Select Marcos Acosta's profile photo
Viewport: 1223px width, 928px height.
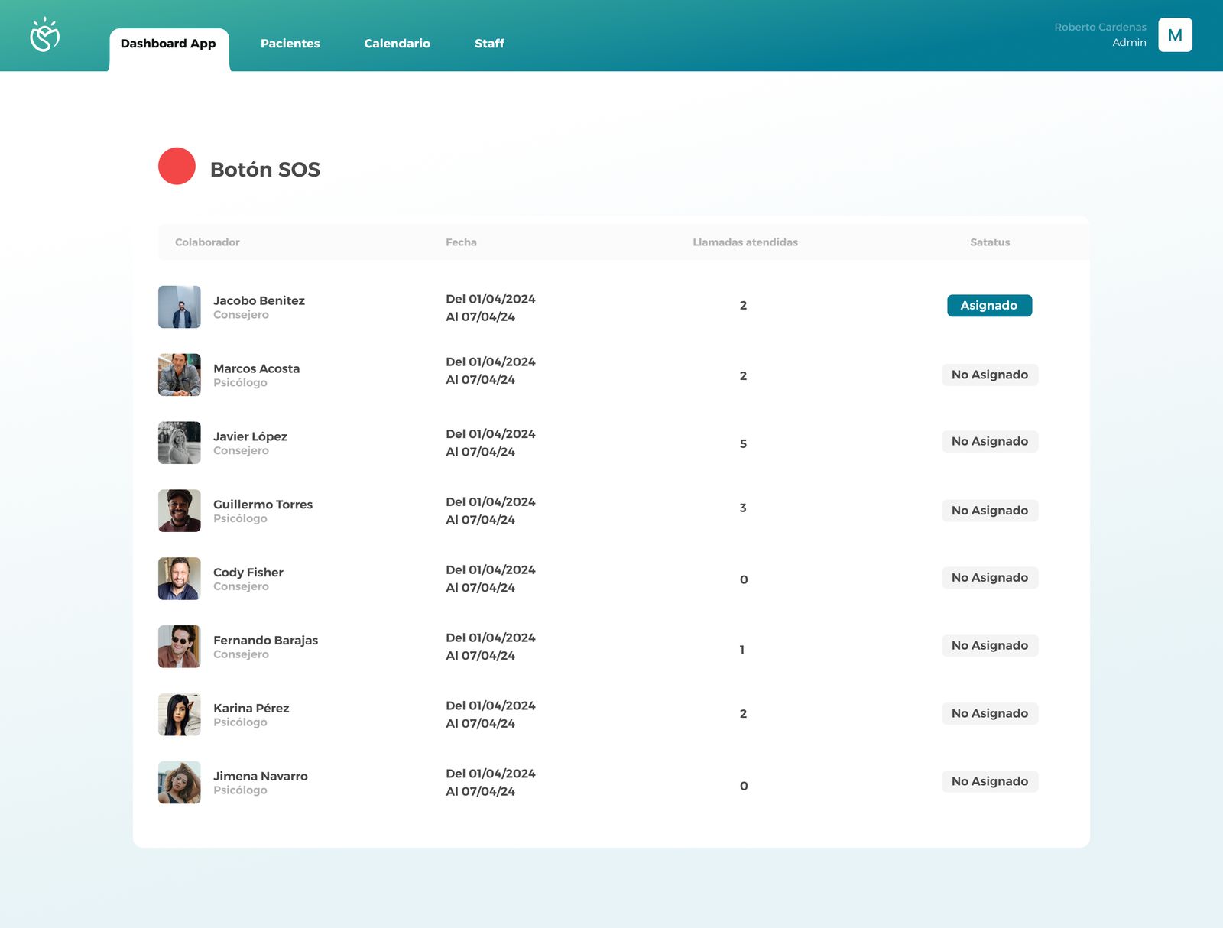point(180,375)
